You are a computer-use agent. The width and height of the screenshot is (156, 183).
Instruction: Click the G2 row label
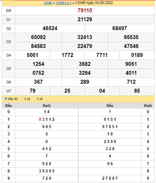[9, 28]
